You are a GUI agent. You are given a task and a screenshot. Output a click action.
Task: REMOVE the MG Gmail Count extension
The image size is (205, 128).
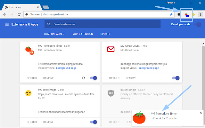[x=131, y=78]
